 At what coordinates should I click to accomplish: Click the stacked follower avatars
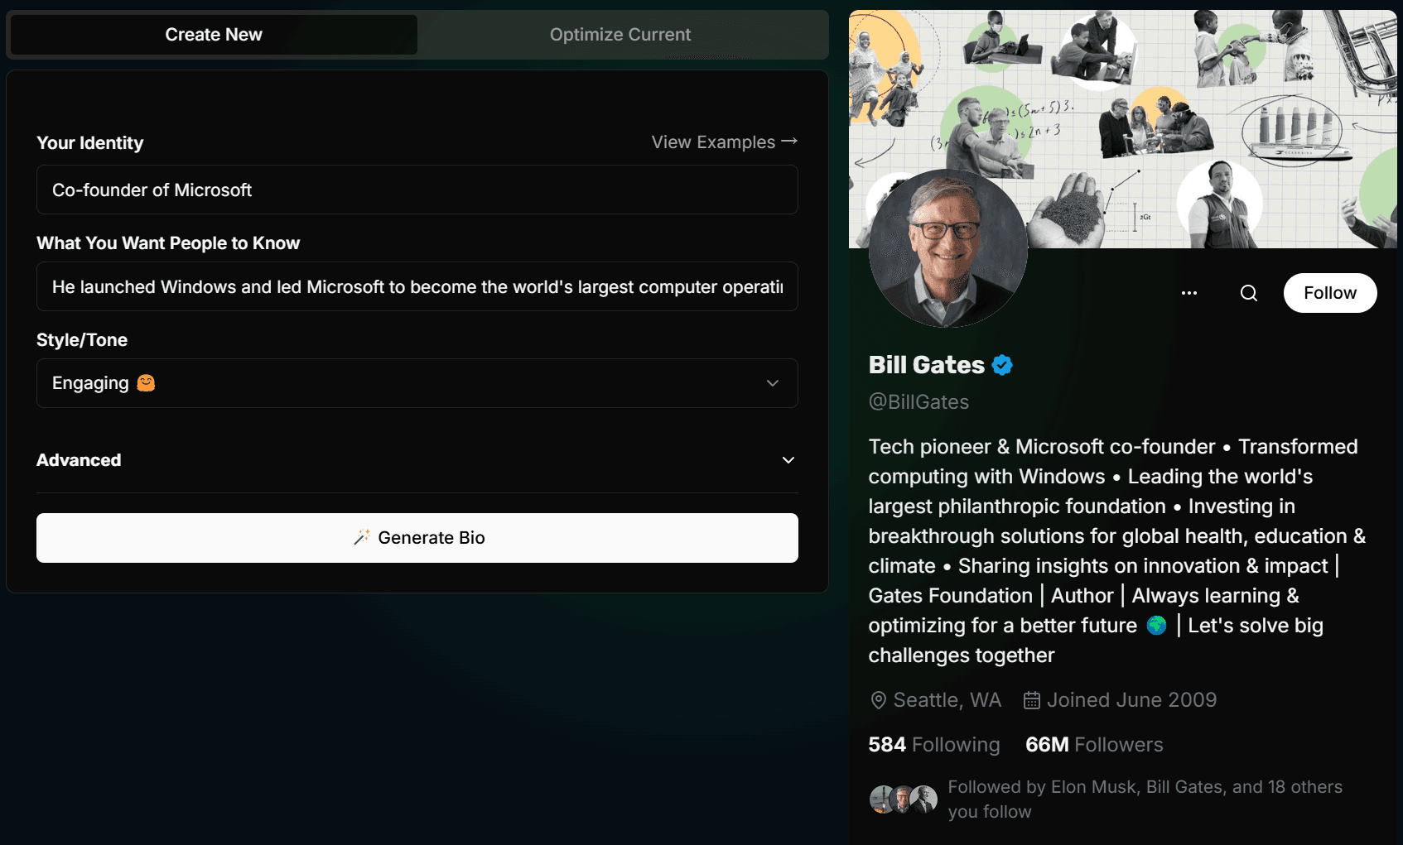(904, 799)
